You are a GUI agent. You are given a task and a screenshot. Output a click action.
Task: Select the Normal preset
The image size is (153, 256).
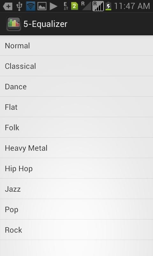[x=76, y=45]
